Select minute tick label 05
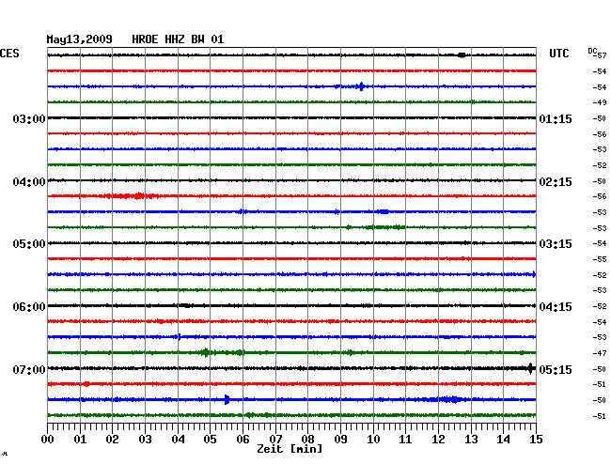611x464 pixels. click(x=210, y=439)
